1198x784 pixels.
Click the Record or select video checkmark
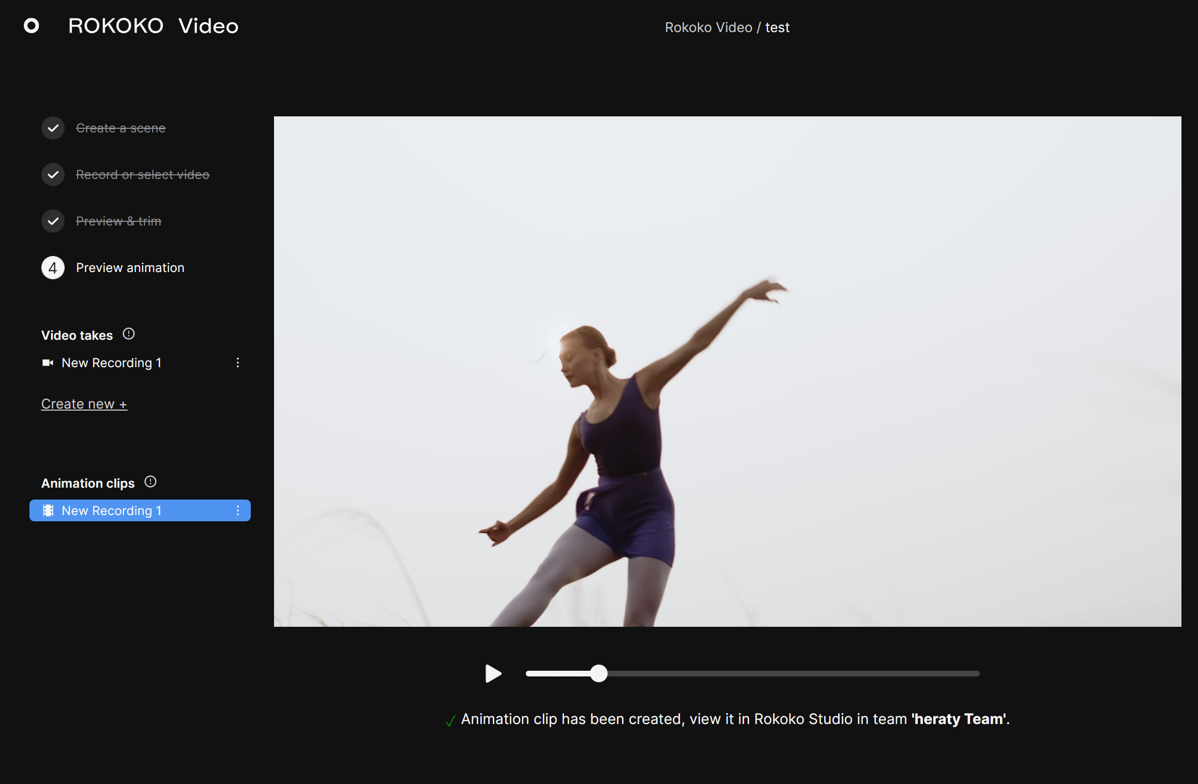point(53,175)
